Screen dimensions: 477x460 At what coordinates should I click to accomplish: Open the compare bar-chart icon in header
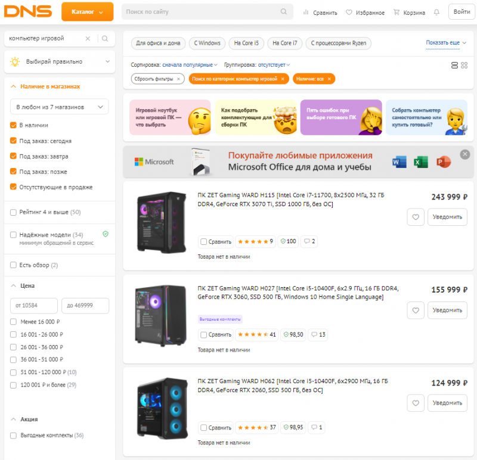[306, 12]
